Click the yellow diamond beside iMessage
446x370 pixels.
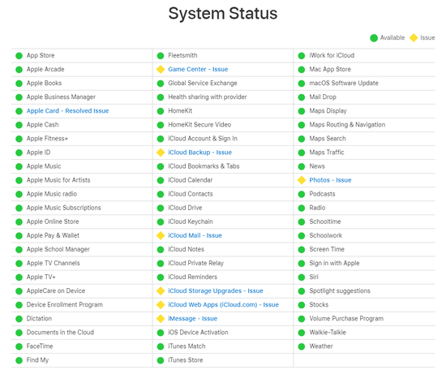point(161,319)
